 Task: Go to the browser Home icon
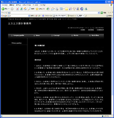click(25, 9)
